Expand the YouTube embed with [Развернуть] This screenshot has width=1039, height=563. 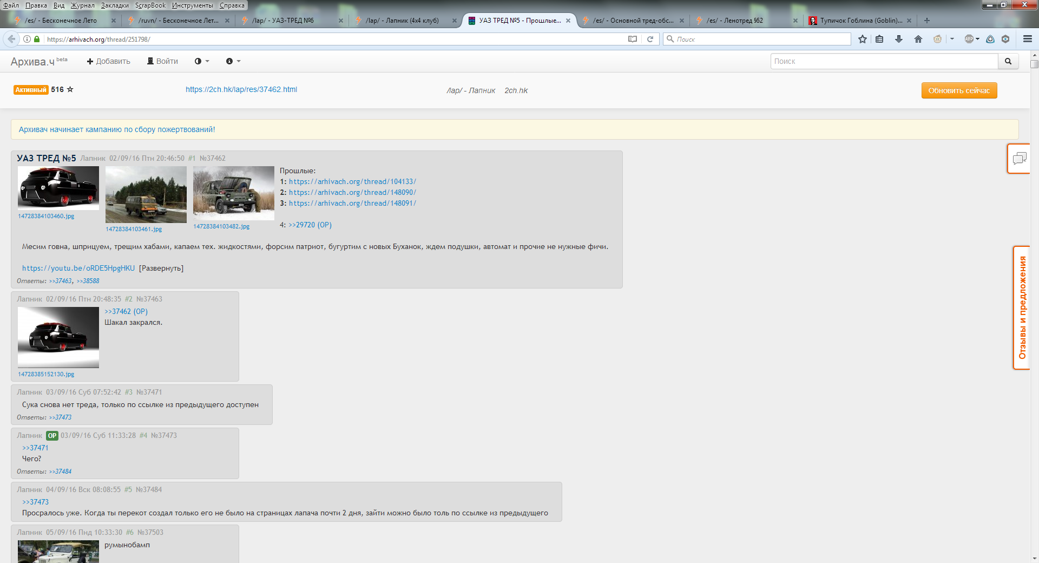(x=161, y=268)
